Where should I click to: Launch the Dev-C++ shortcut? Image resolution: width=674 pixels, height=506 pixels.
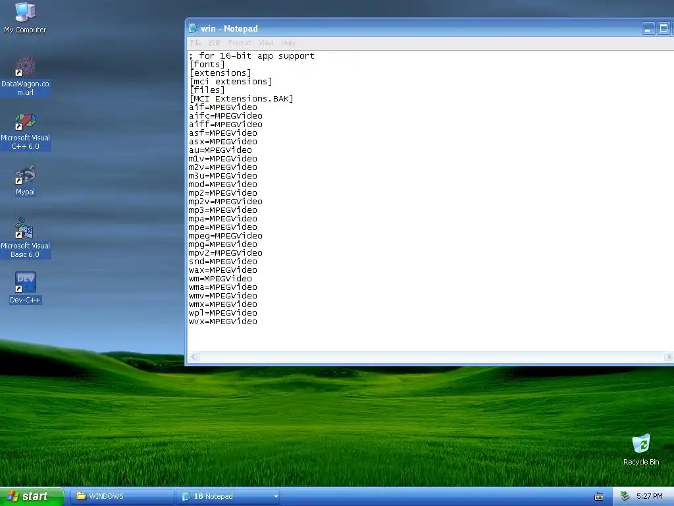click(x=25, y=288)
